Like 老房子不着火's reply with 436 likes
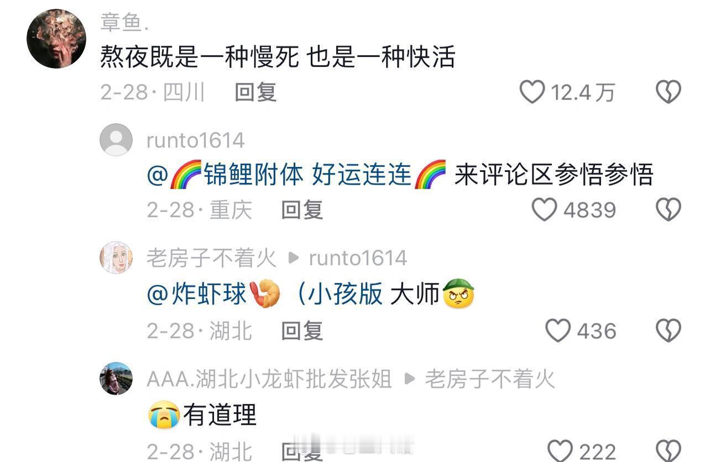This screenshot has height=462, width=710. (x=558, y=331)
